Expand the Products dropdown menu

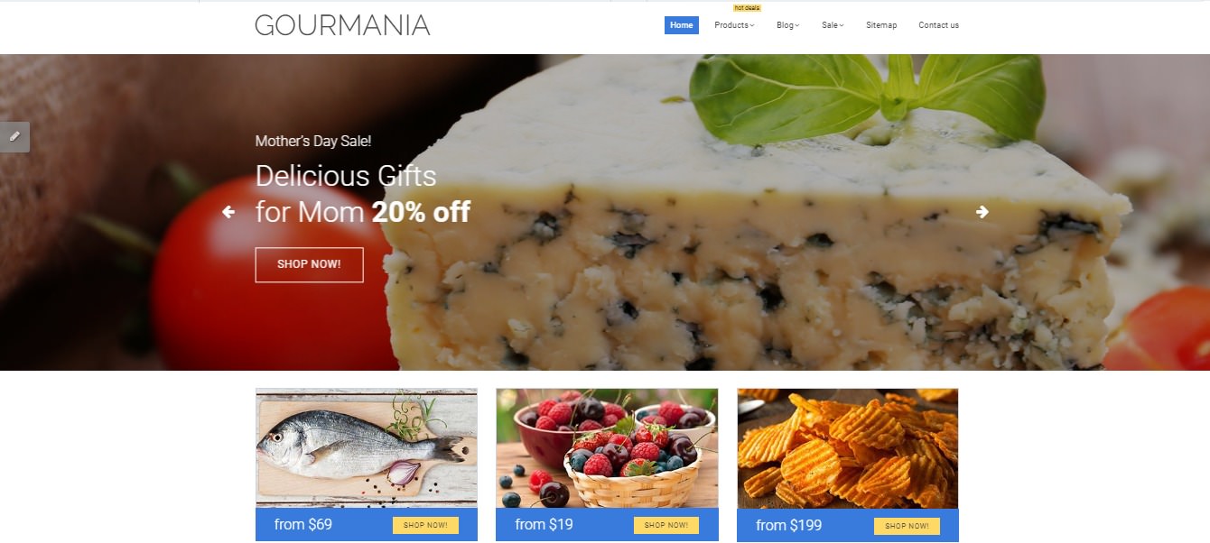click(x=734, y=25)
